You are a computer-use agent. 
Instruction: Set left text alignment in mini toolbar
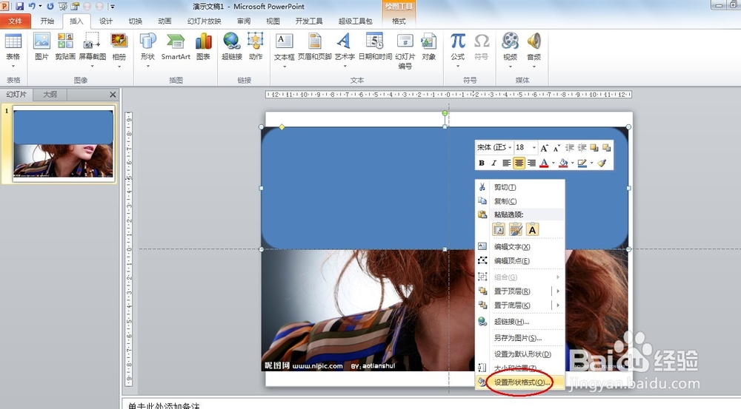506,163
